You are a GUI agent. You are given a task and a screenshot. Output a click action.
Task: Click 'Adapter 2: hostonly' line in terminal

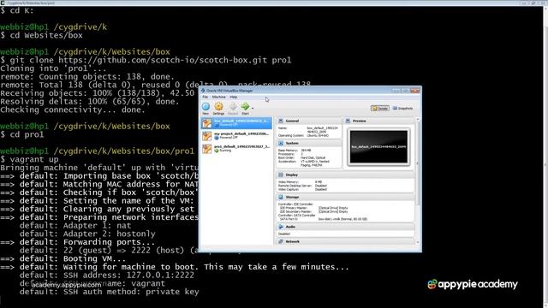coord(87,234)
